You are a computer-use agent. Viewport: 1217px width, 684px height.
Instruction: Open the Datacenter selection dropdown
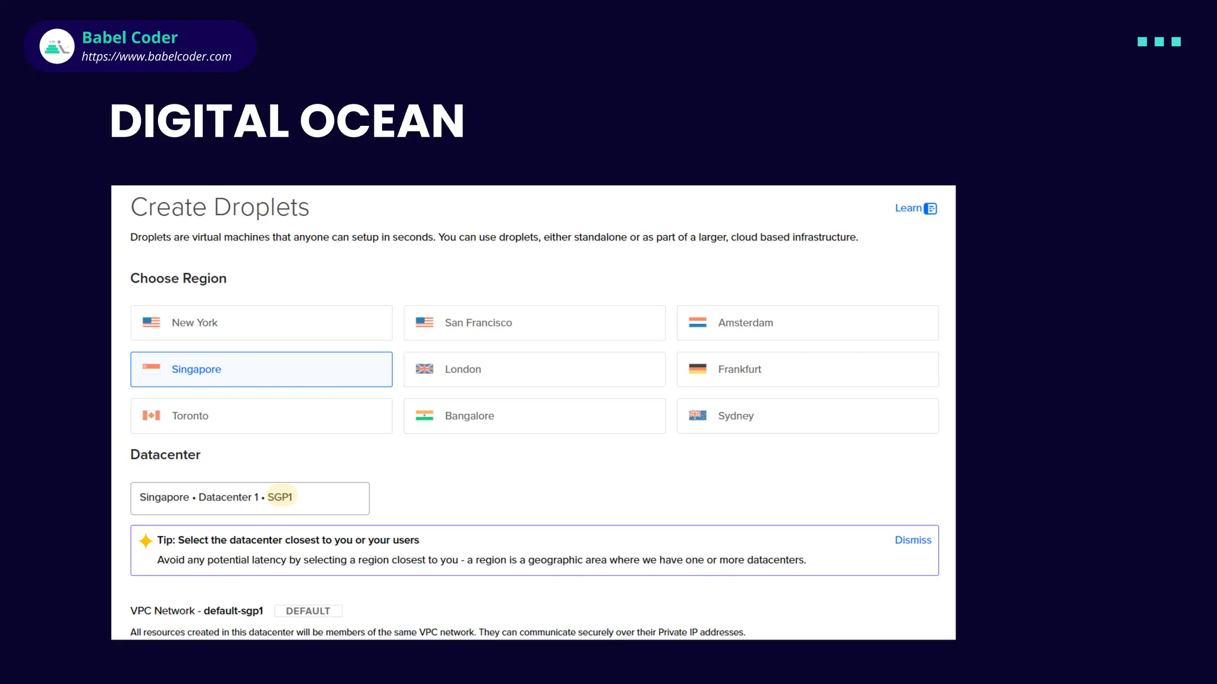(250, 498)
